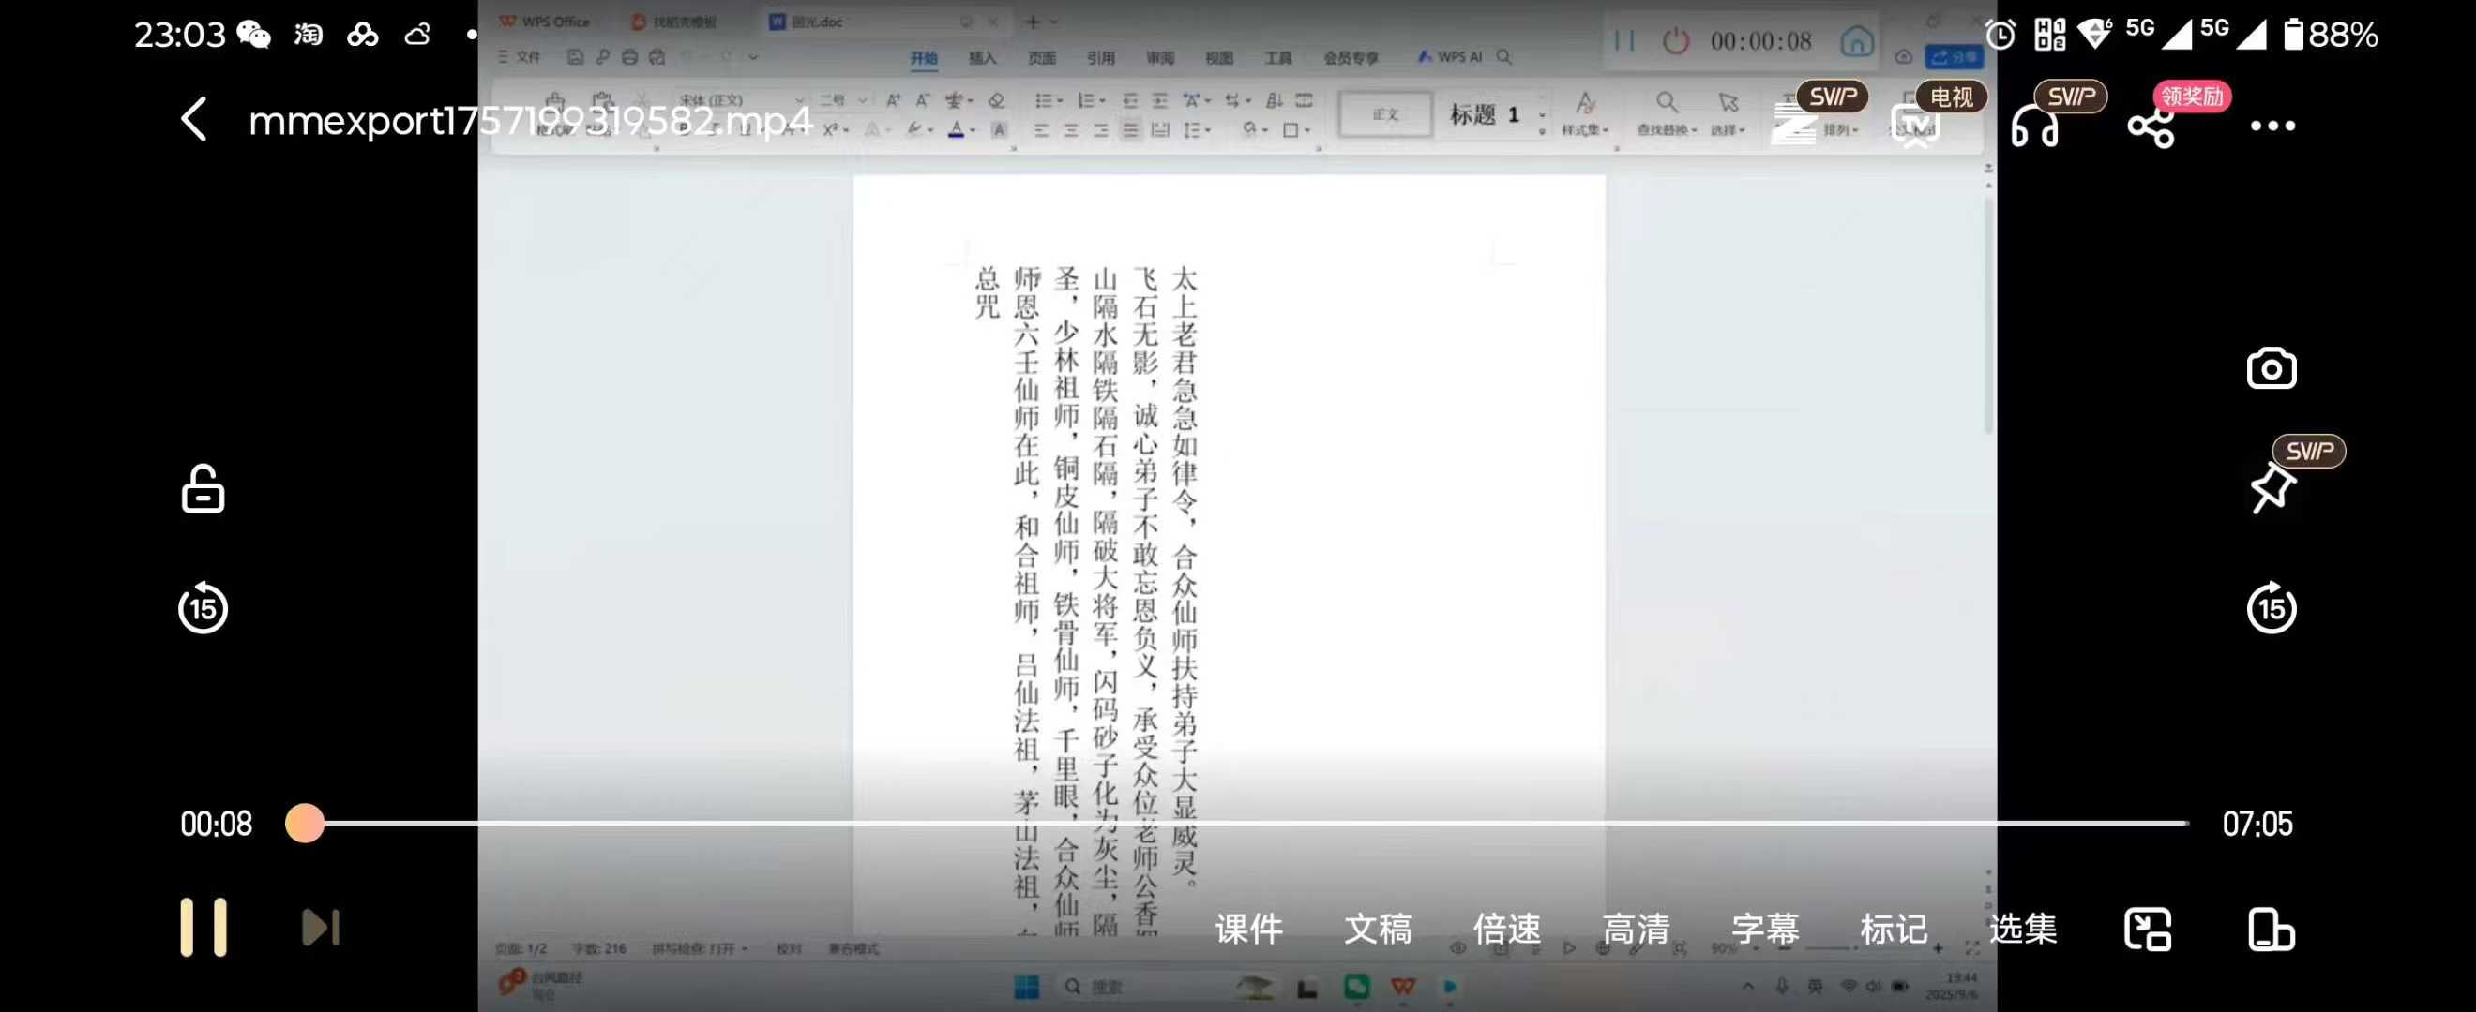
Task: Toggle center alignment in WPS ribbon
Action: pos(1071,129)
